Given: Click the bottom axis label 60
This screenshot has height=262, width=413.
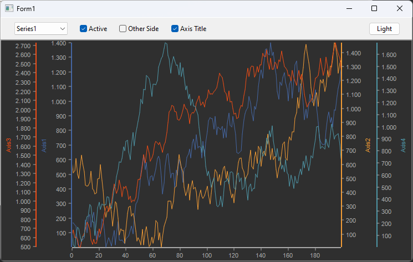Looking at the screenshot, I should tap(152, 255).
